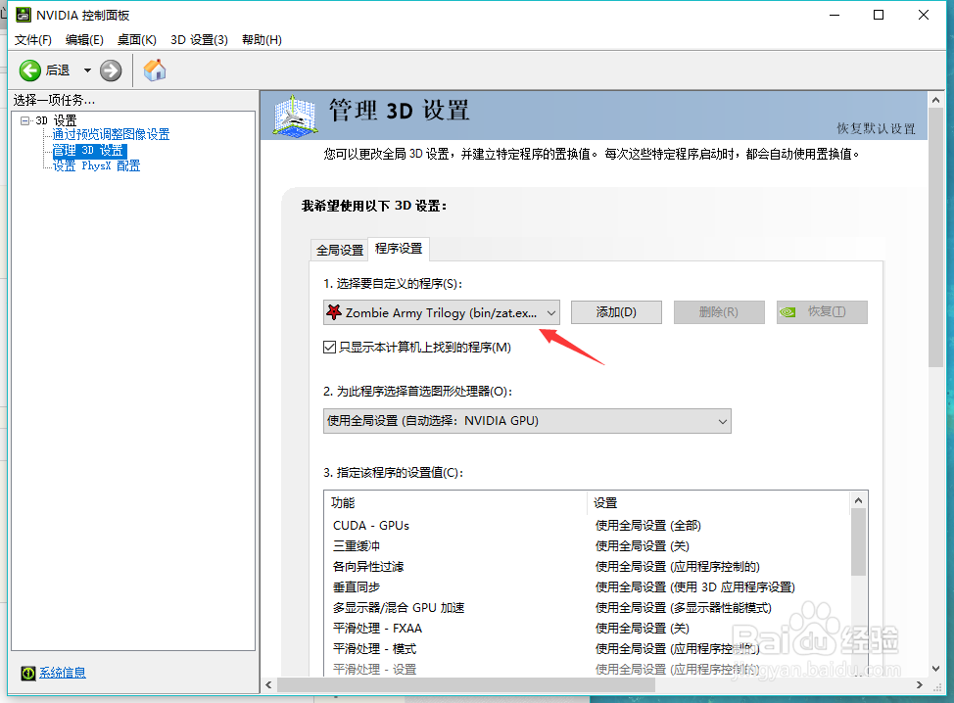Click horizontal scrollbar left arrow
The width and height of the screenshot is (954, 703).
point(269,684)
